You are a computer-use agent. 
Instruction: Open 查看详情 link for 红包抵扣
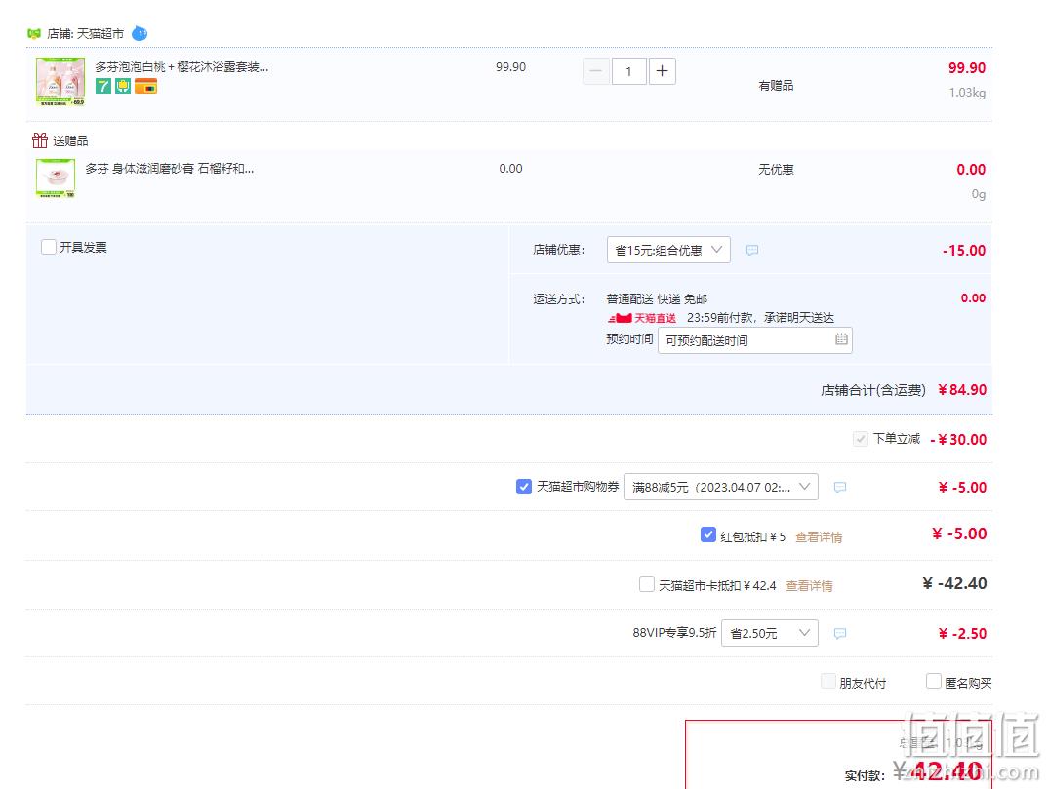pyautogui.click(x=819, y=537)
